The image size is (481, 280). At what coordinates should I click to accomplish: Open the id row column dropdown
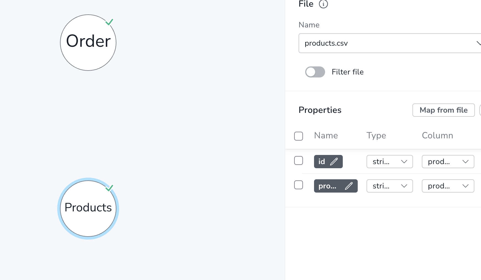tap(448, 162)
